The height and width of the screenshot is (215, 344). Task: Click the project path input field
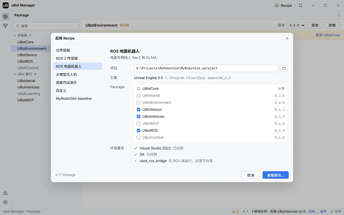point(206,68)
